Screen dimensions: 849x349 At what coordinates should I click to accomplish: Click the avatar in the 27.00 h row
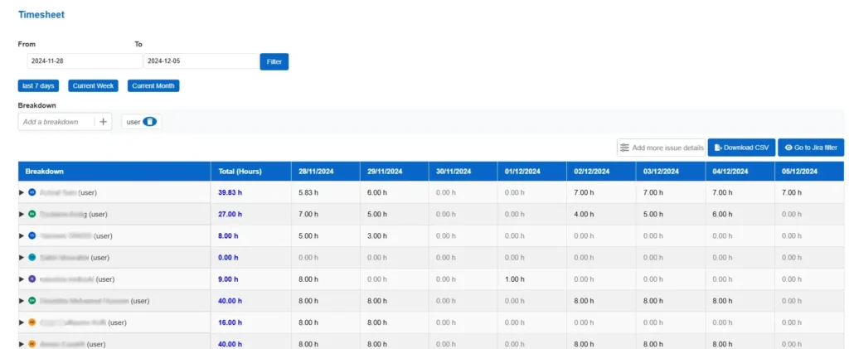pyautogui.click(x=32, y=214)
